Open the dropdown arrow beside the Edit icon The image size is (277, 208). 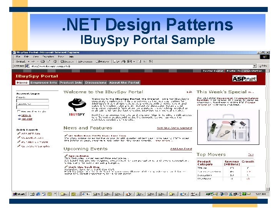[x=134, y=62]
